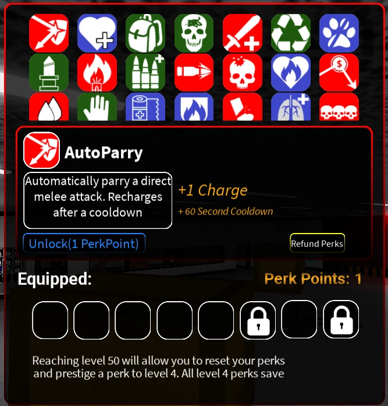Select the blue heart with plus perk
This screenshot has height=406, width=388.
[x=97, y=33]
